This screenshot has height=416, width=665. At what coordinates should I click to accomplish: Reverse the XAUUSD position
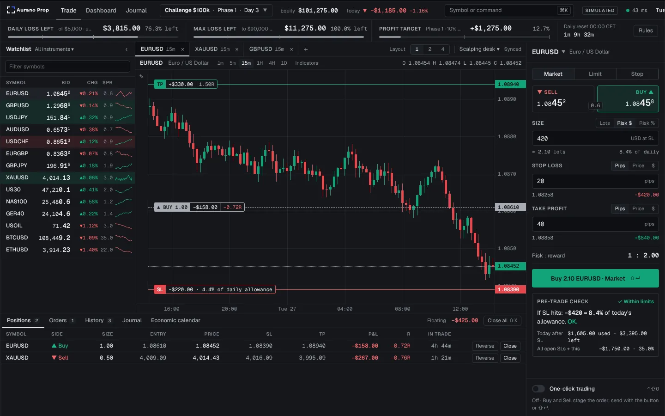pyautogui.click(x=485, y=358)
